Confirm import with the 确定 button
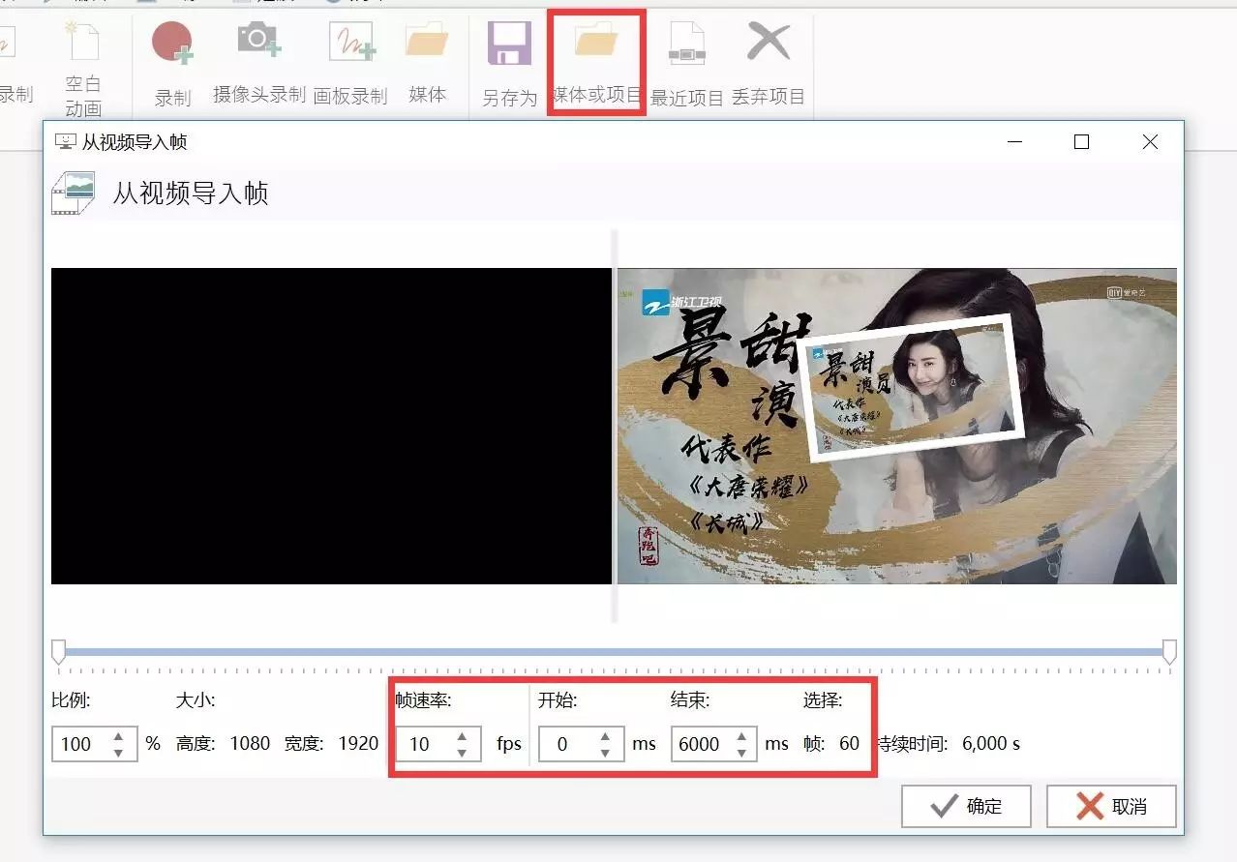The height and width of the screenshot is (862, 1237). point(966,806)
